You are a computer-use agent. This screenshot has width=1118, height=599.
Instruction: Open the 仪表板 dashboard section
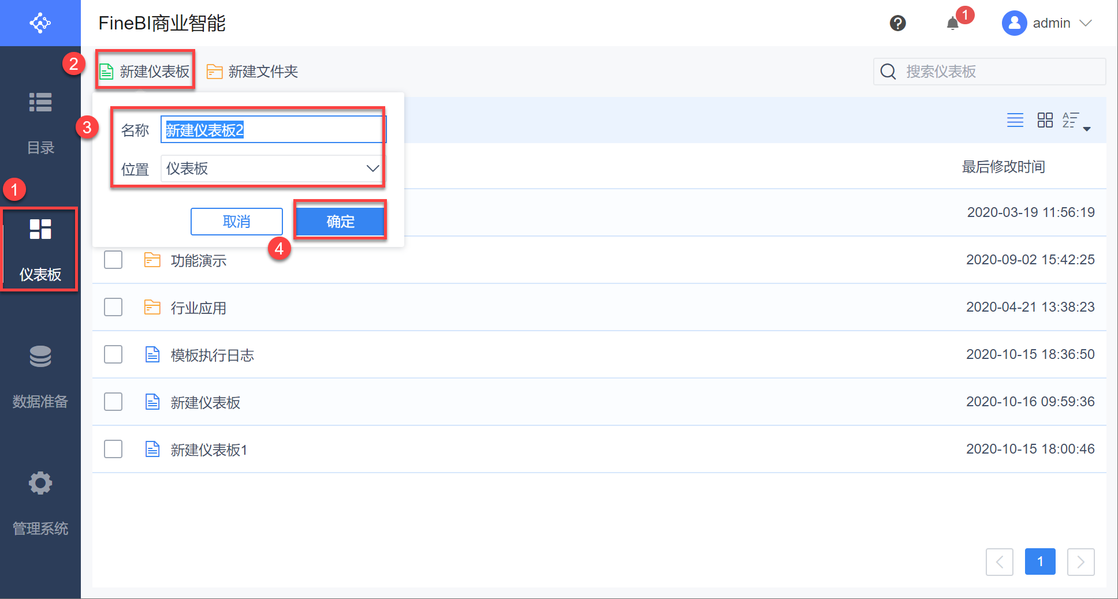click(x=40, y=249)
